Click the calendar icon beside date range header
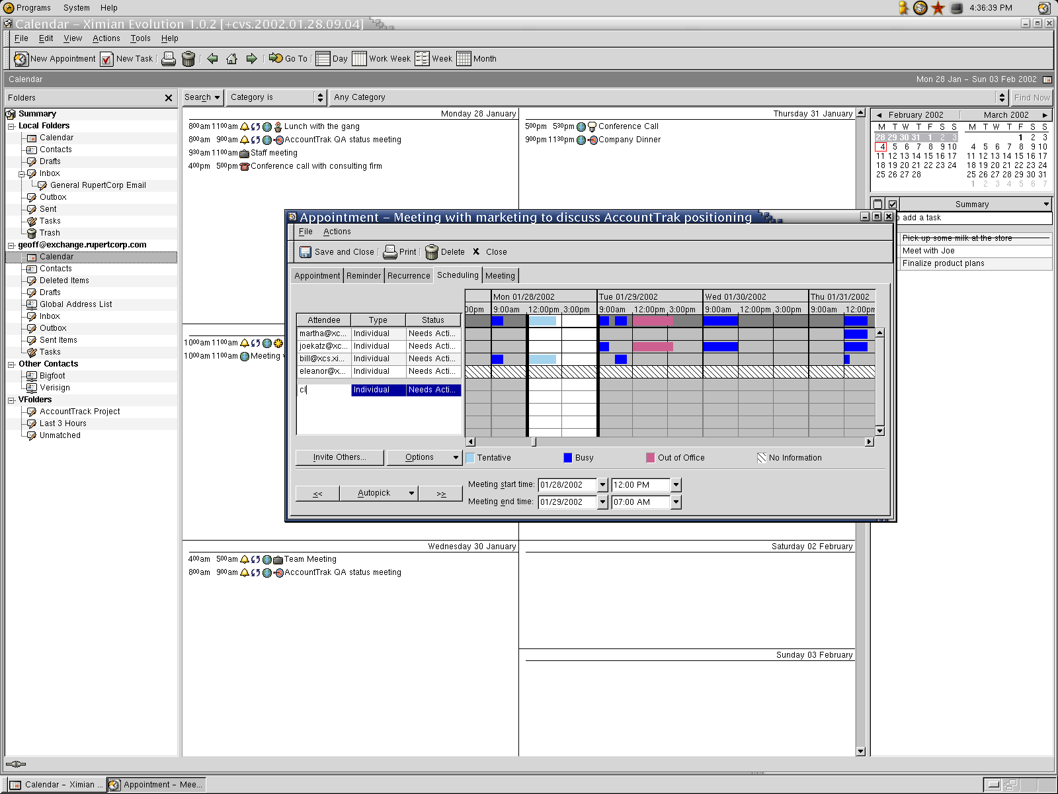This screenshot has height=794, width=1058. [1047, 79]
